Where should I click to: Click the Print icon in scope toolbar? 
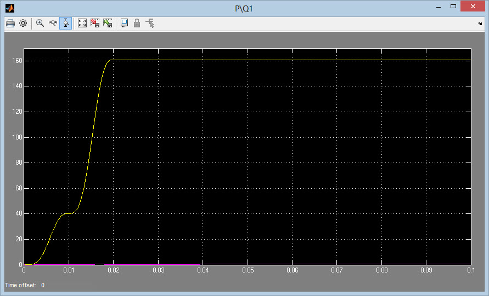10,24
